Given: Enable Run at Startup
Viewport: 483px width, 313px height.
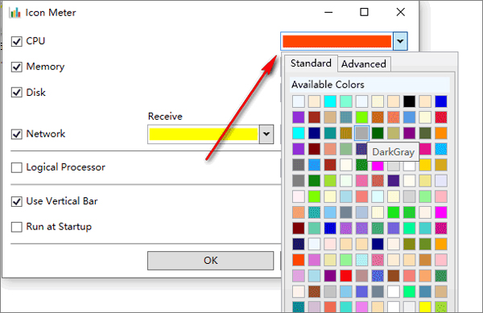Looking at the screenshot, I should [17, 227].
